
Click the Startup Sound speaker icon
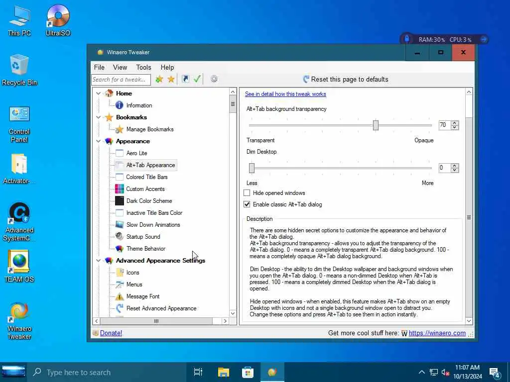click(120, 236)
